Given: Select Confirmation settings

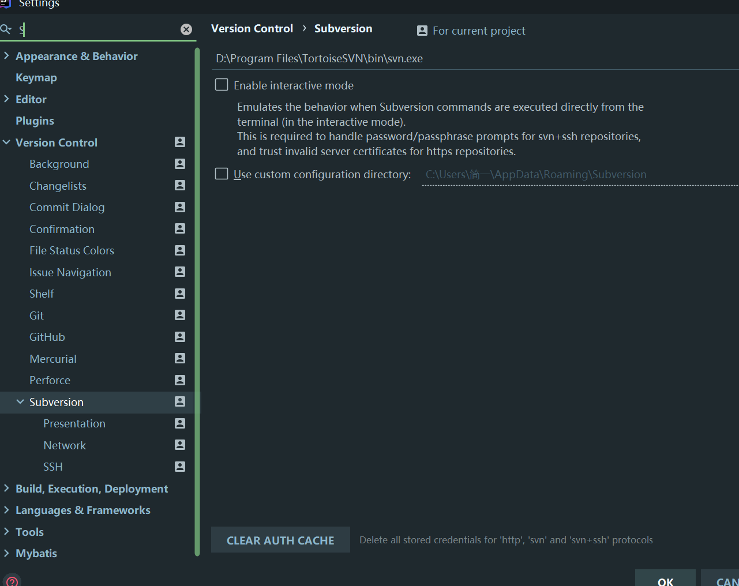Looking at the screenshot, I should click(62, 229).
